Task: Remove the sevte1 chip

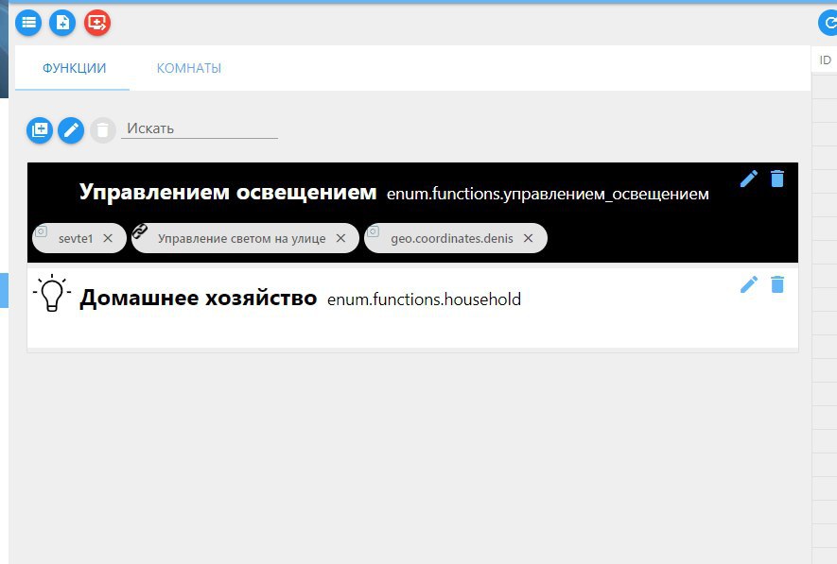Action: point(108,238)
